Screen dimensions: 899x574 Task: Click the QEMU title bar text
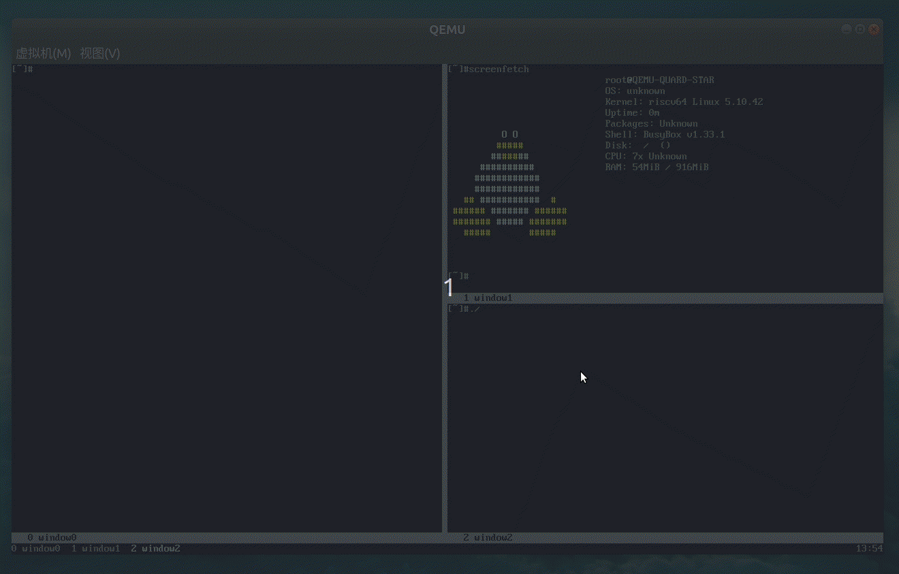click(447, 29)
